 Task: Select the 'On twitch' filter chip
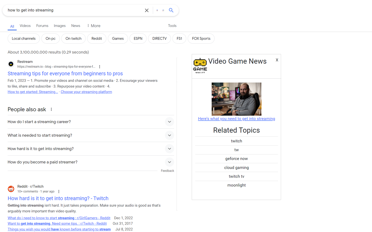coord(74,39)
